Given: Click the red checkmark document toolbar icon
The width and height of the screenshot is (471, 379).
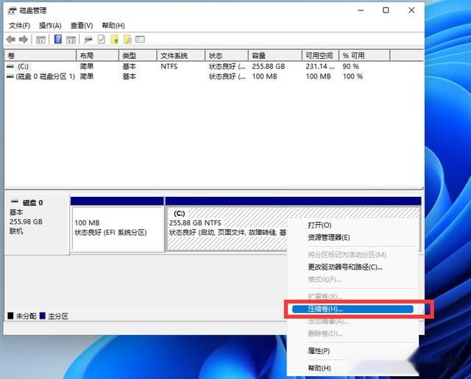Looking at the screenshot, I should (x=102, y=39).
